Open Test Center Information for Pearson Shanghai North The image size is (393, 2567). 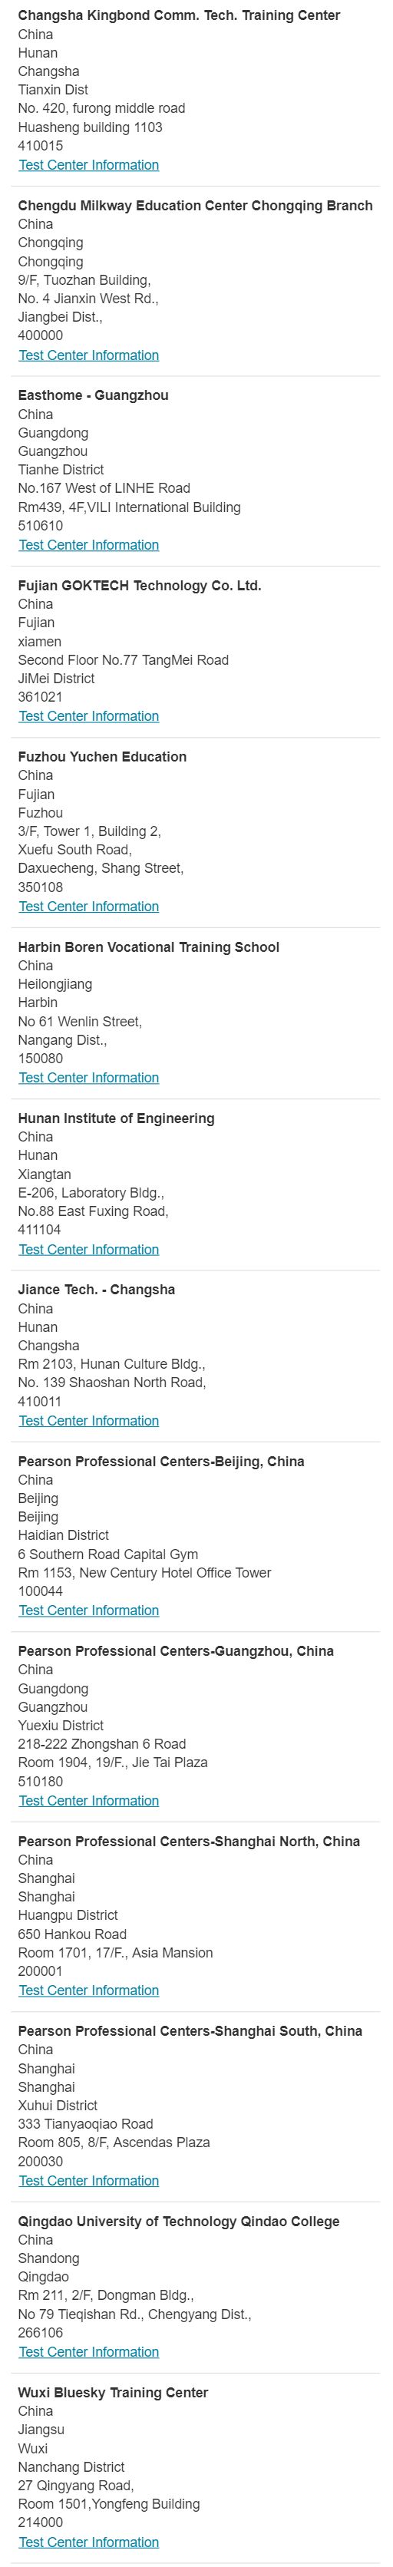89,1990
